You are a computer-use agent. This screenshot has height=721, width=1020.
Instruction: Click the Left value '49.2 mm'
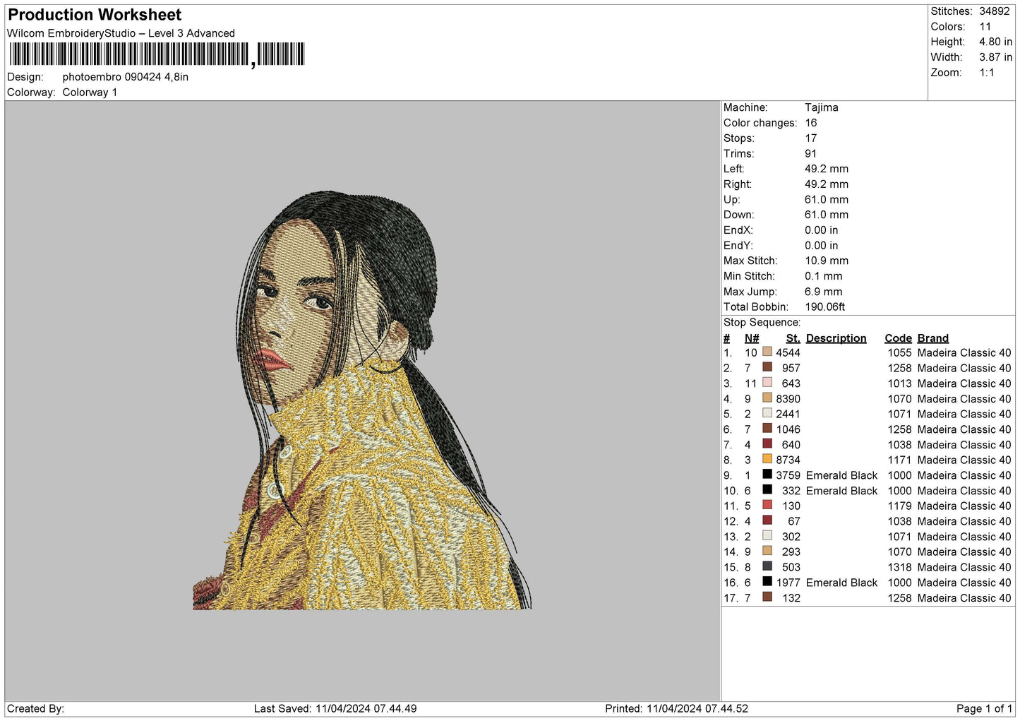827,169
